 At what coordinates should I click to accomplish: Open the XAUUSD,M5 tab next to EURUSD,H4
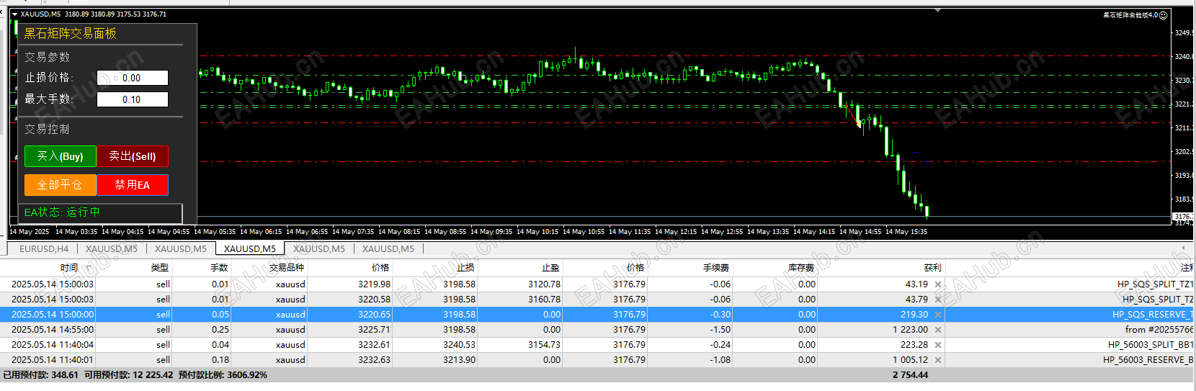pyautogui.click(x=112, y=248)
